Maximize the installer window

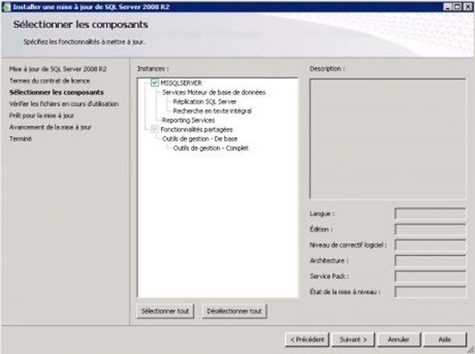(457, 7)
